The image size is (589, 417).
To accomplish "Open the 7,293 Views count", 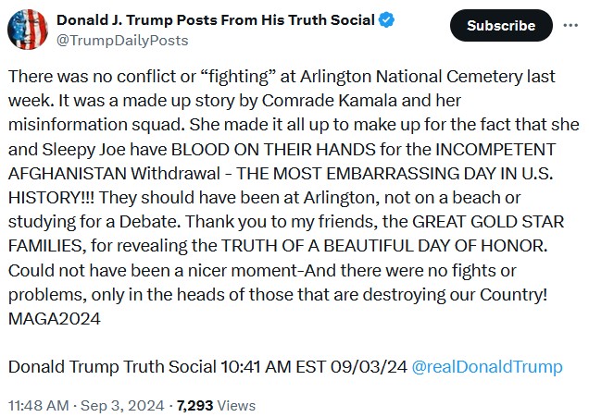I will coord(216,406).
